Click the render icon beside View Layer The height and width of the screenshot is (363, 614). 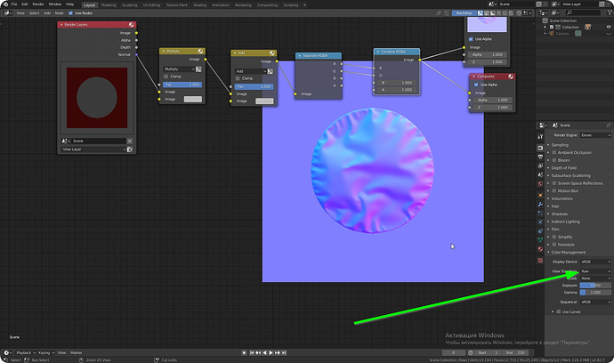(x=130, y=149)
